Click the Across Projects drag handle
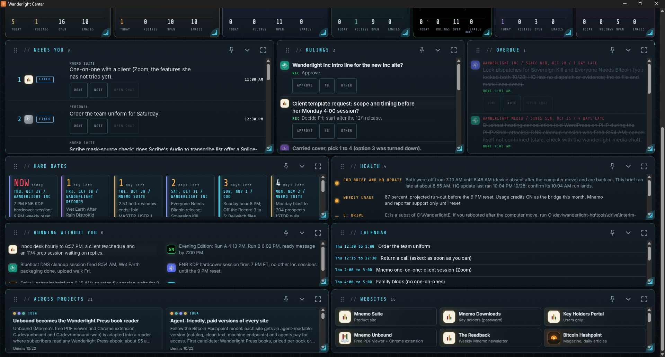 click(x=16, y=299)
